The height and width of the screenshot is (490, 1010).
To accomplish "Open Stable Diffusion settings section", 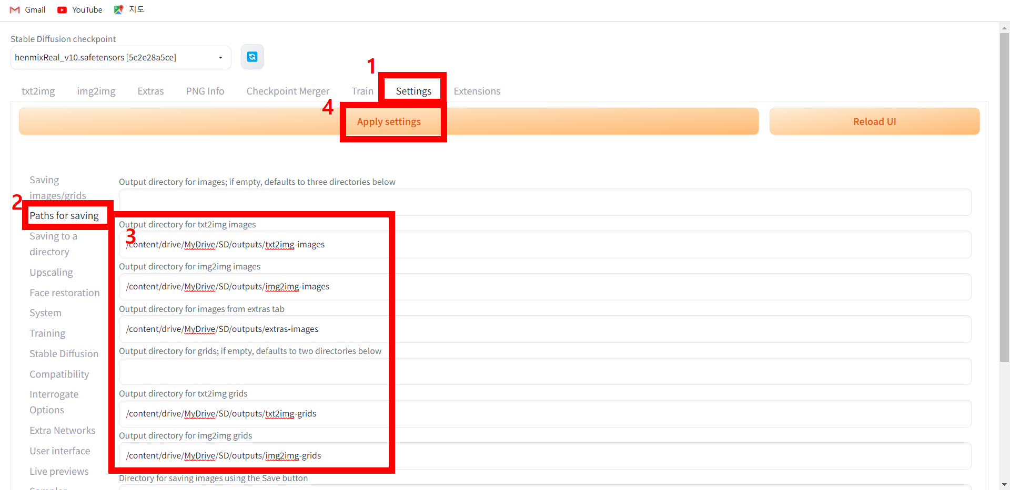I will tap(64, 353).
